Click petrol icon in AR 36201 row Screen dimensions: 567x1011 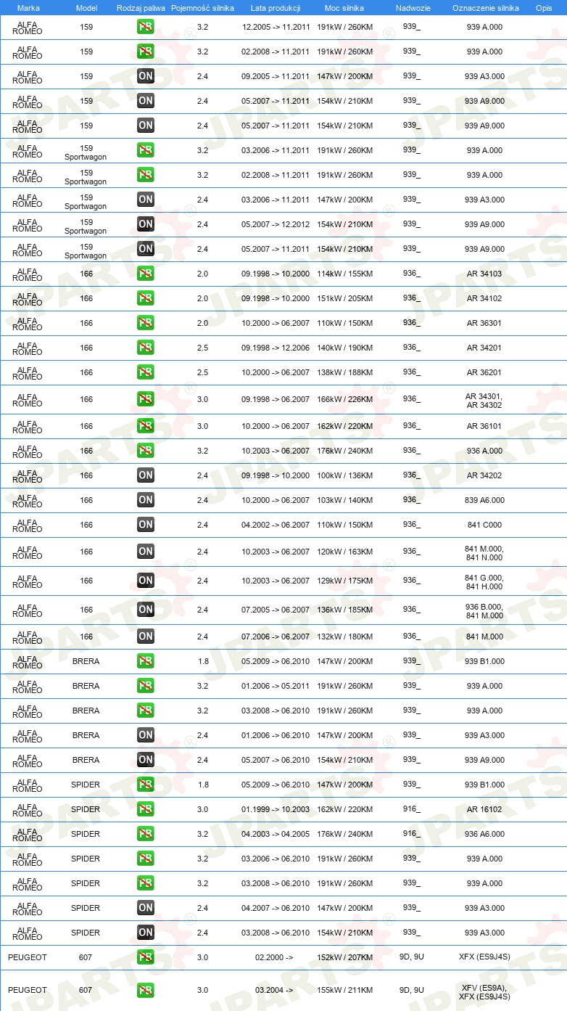(146, 372)
